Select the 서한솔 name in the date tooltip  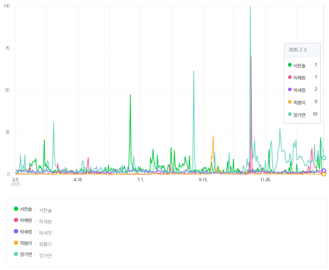coord(299,66)
